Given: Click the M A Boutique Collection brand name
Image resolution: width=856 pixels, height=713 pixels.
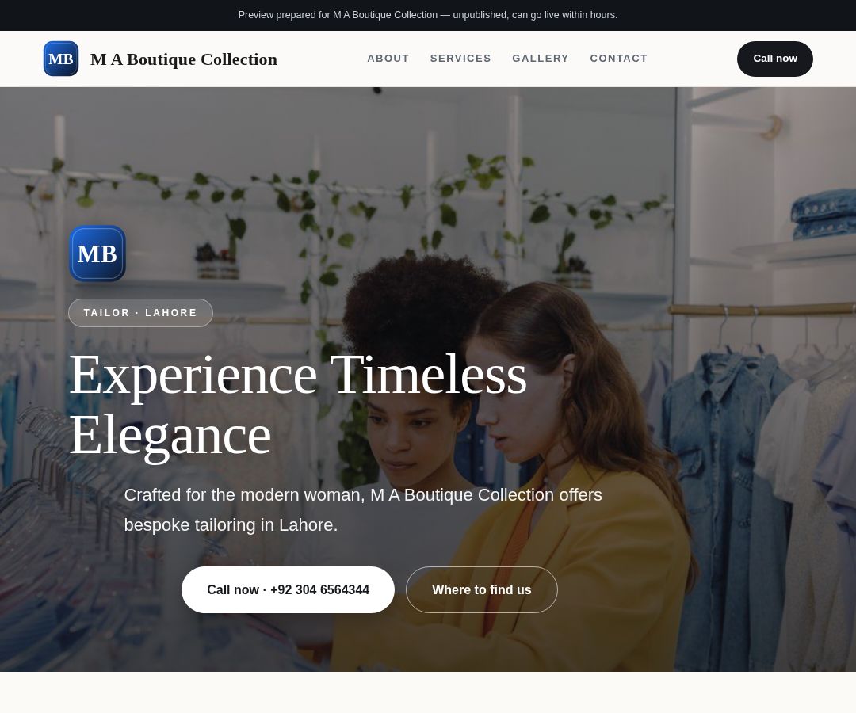Looking at the screenshot, I should 183,59.
